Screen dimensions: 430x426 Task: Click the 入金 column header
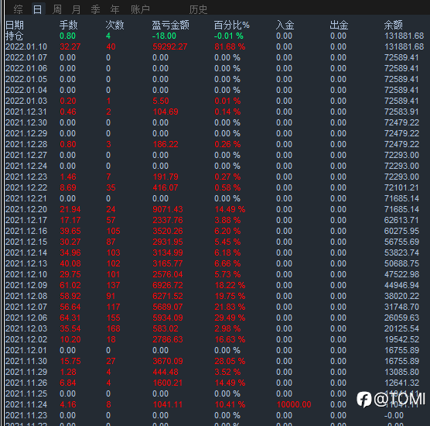click(x=285, y=26)
